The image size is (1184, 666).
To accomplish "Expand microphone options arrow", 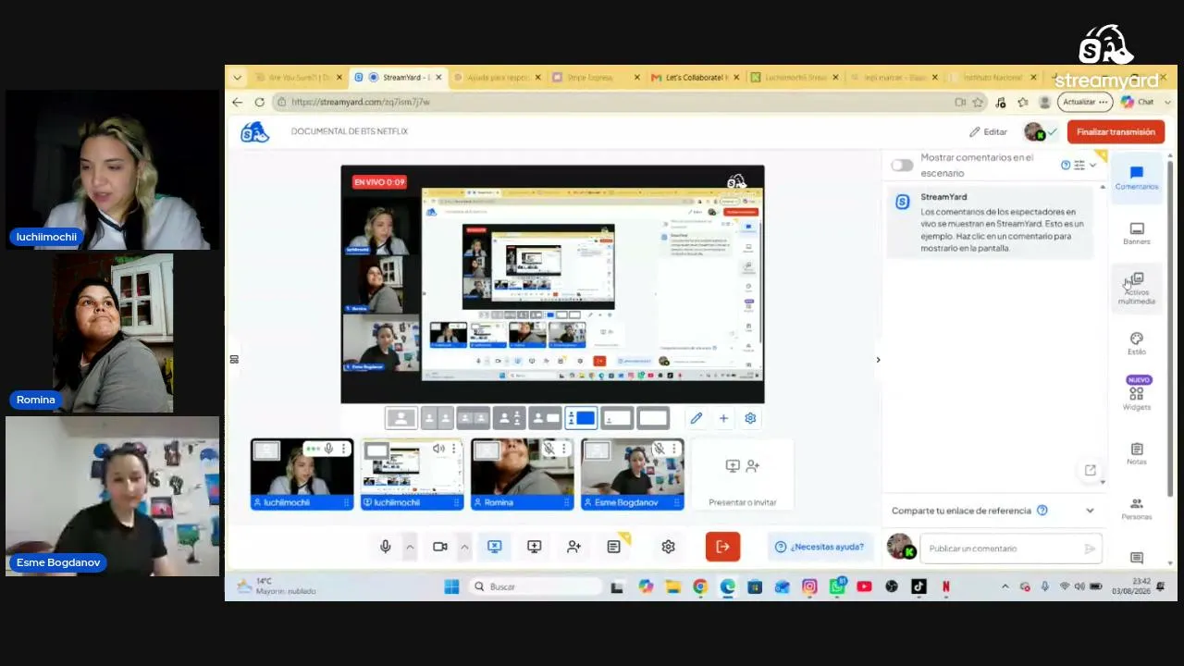I will tap(410, 547).
